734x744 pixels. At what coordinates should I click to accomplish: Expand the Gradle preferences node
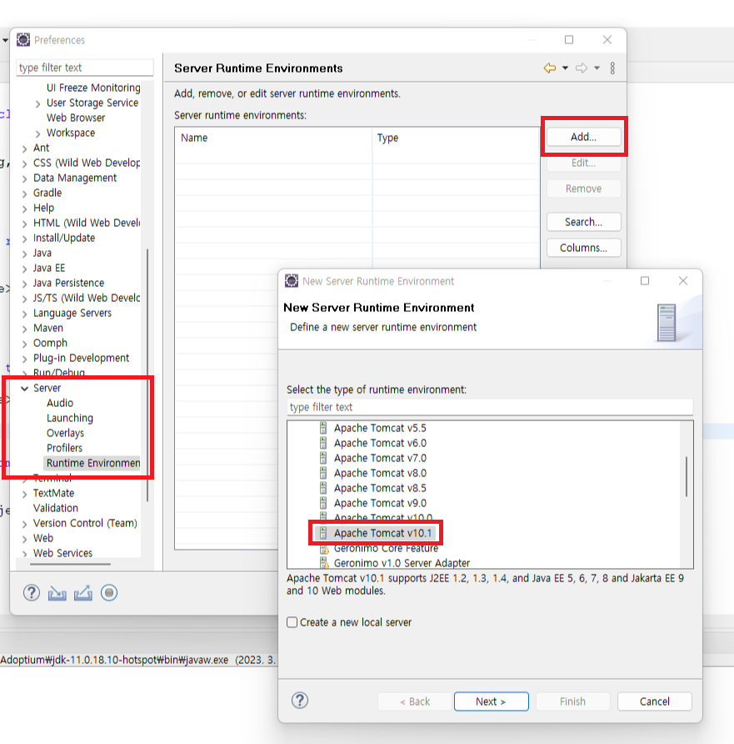(x=25, y=194)
